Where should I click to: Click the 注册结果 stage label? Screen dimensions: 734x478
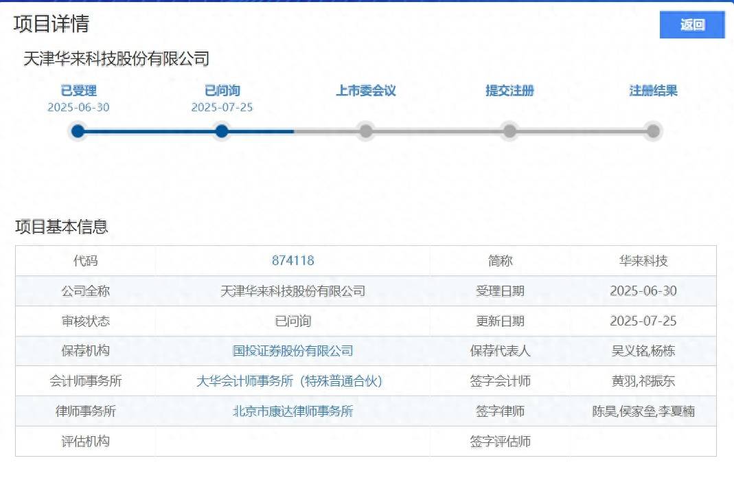pyautogui.click(x=653, y=91)
